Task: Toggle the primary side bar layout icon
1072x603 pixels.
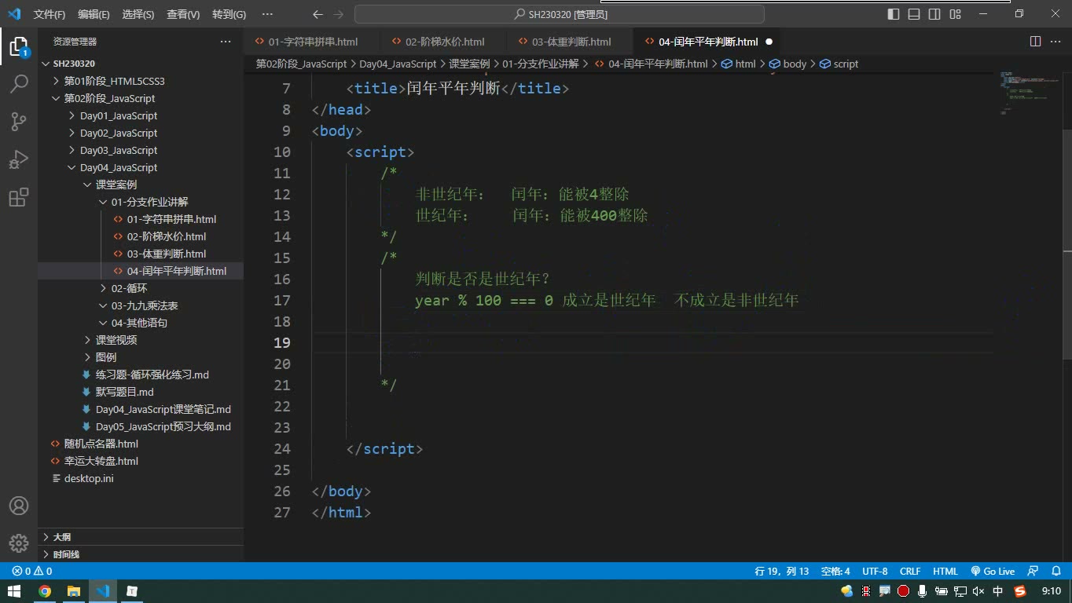Action: (894, 14)
